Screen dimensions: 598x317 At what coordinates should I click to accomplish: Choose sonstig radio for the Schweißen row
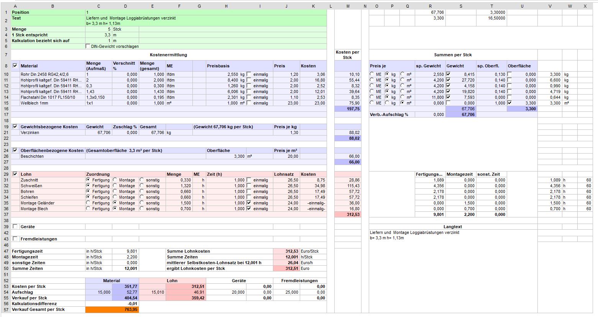click(142, 186)
